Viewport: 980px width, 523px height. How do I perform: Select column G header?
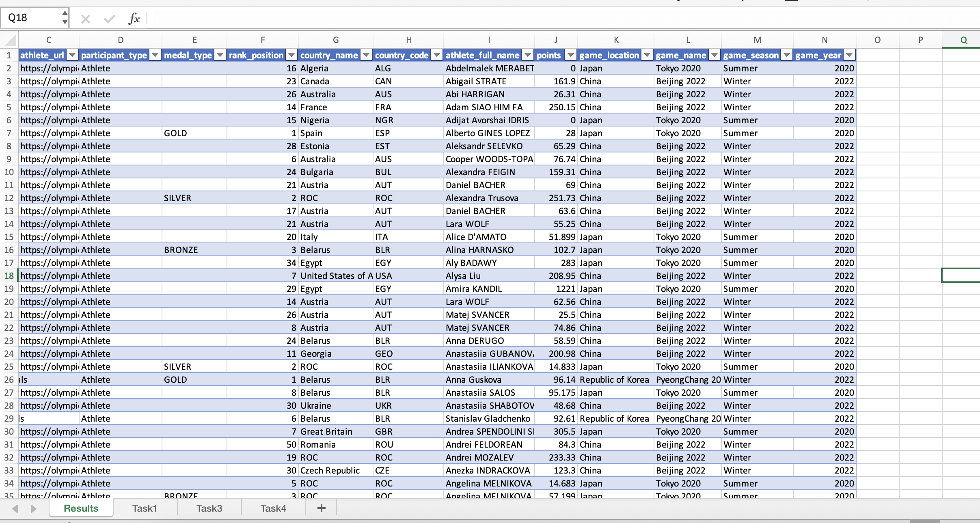tap(335, 40)
